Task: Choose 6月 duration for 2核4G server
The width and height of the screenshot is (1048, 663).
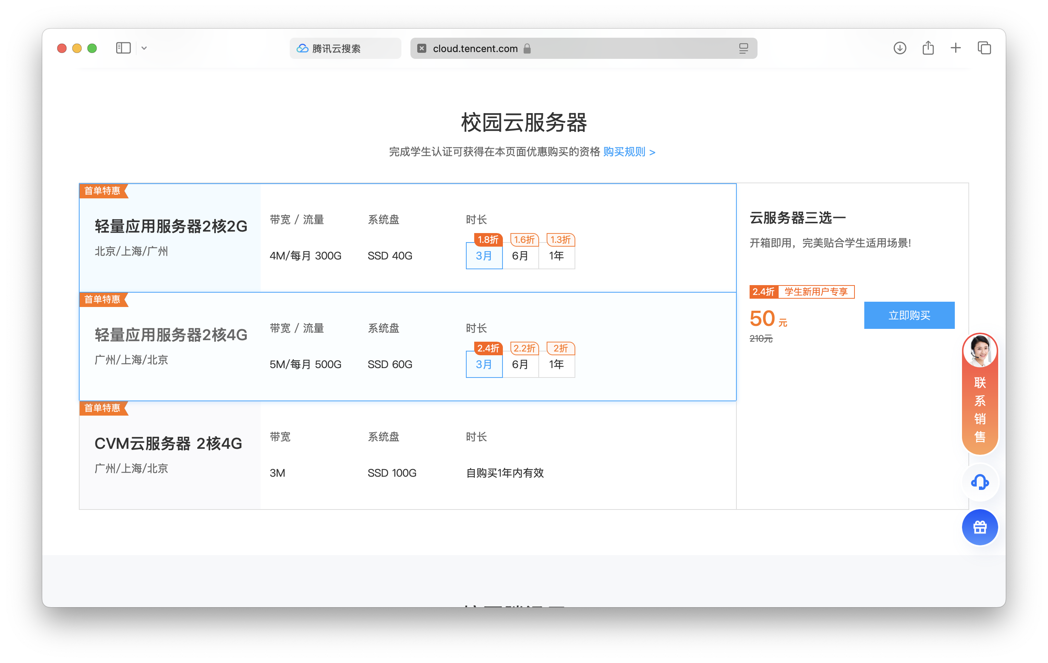Action: [520, 364]
